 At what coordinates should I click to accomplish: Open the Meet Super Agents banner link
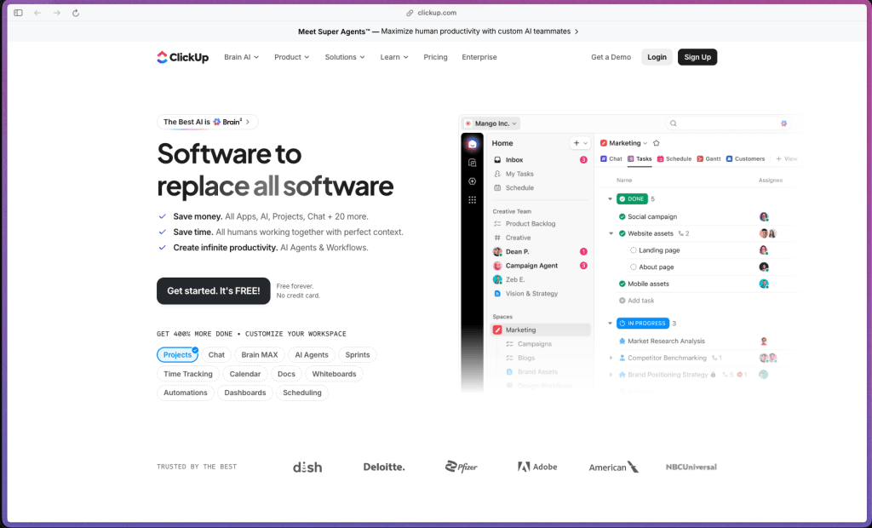pos(439,32)
